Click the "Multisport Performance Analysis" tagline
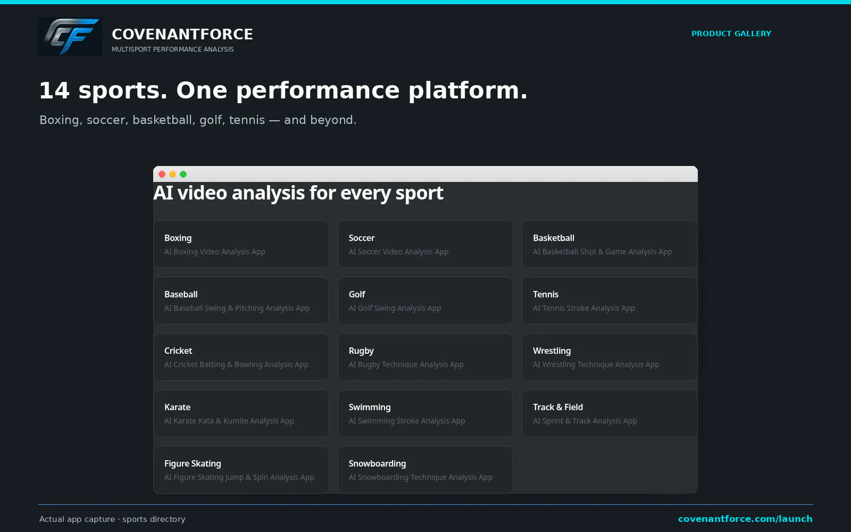 (x=173, y=49)
